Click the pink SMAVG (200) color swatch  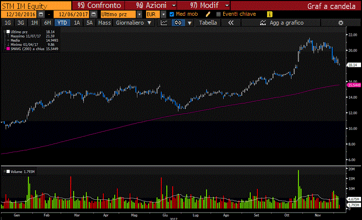click(x=8, y=49)
